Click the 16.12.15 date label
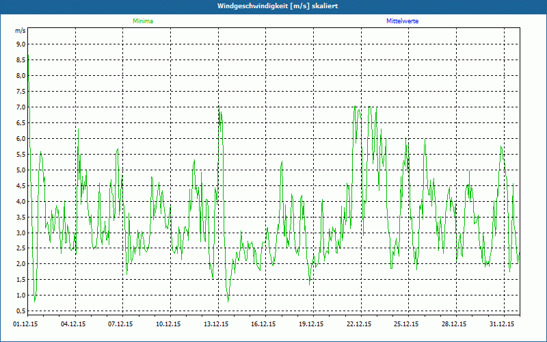Screen dimensions: 547x342 263,324
